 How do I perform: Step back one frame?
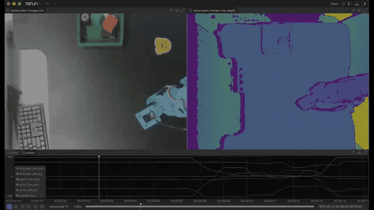pyautogui.click(x=29, y=206)
